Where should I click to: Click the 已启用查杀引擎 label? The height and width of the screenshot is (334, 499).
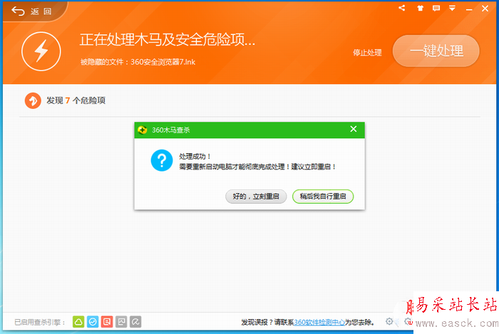click(40, 322)
